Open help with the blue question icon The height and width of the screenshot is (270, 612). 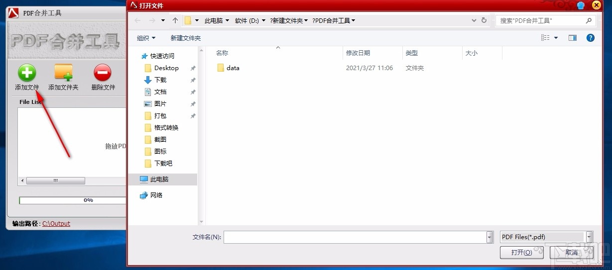pyautogui.click(x=591, y=38)
